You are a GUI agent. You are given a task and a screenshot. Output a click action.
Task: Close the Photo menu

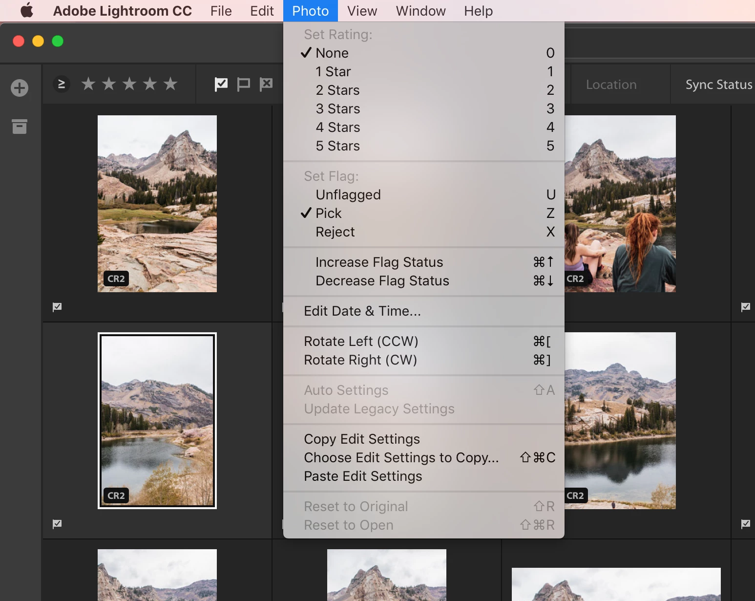(310, 11)
